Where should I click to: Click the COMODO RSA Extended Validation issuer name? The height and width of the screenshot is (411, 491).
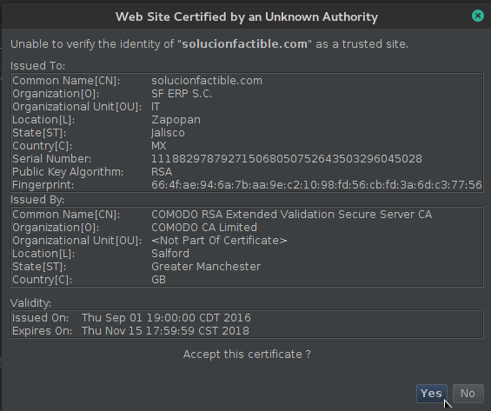click(291, 215)
